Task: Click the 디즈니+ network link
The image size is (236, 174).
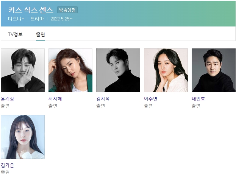Action: pos(16,19)
